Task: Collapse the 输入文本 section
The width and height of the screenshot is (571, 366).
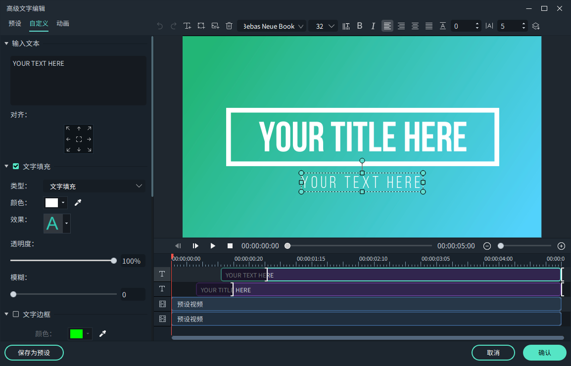Action: click(6, 44)
